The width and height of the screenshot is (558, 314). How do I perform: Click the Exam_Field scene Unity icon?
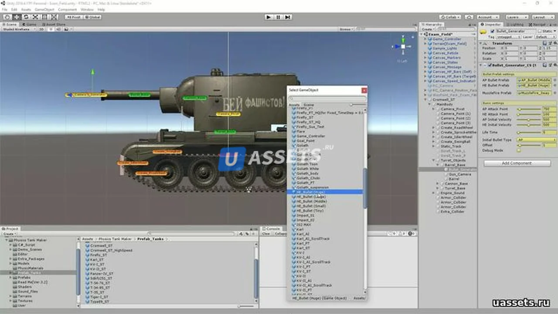[427, 34]
